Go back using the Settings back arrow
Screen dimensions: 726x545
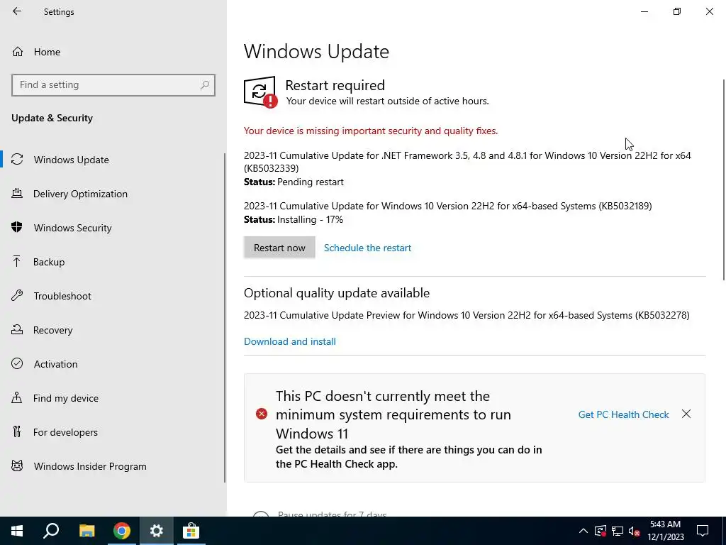pos(17,11)
